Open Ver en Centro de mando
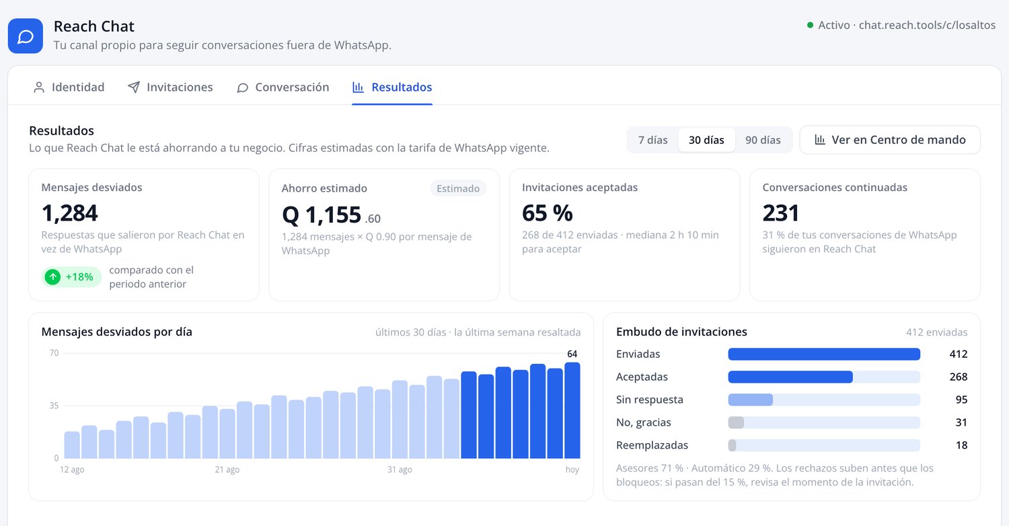This screenshot has height=526, width=1009. coord(890,140)
